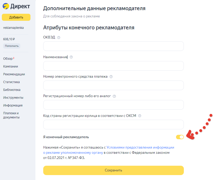The height and width of the screenshot is (180, 213).
Task: Open help for Номер электронного средства платежа
Action: (x=111, y=77)
